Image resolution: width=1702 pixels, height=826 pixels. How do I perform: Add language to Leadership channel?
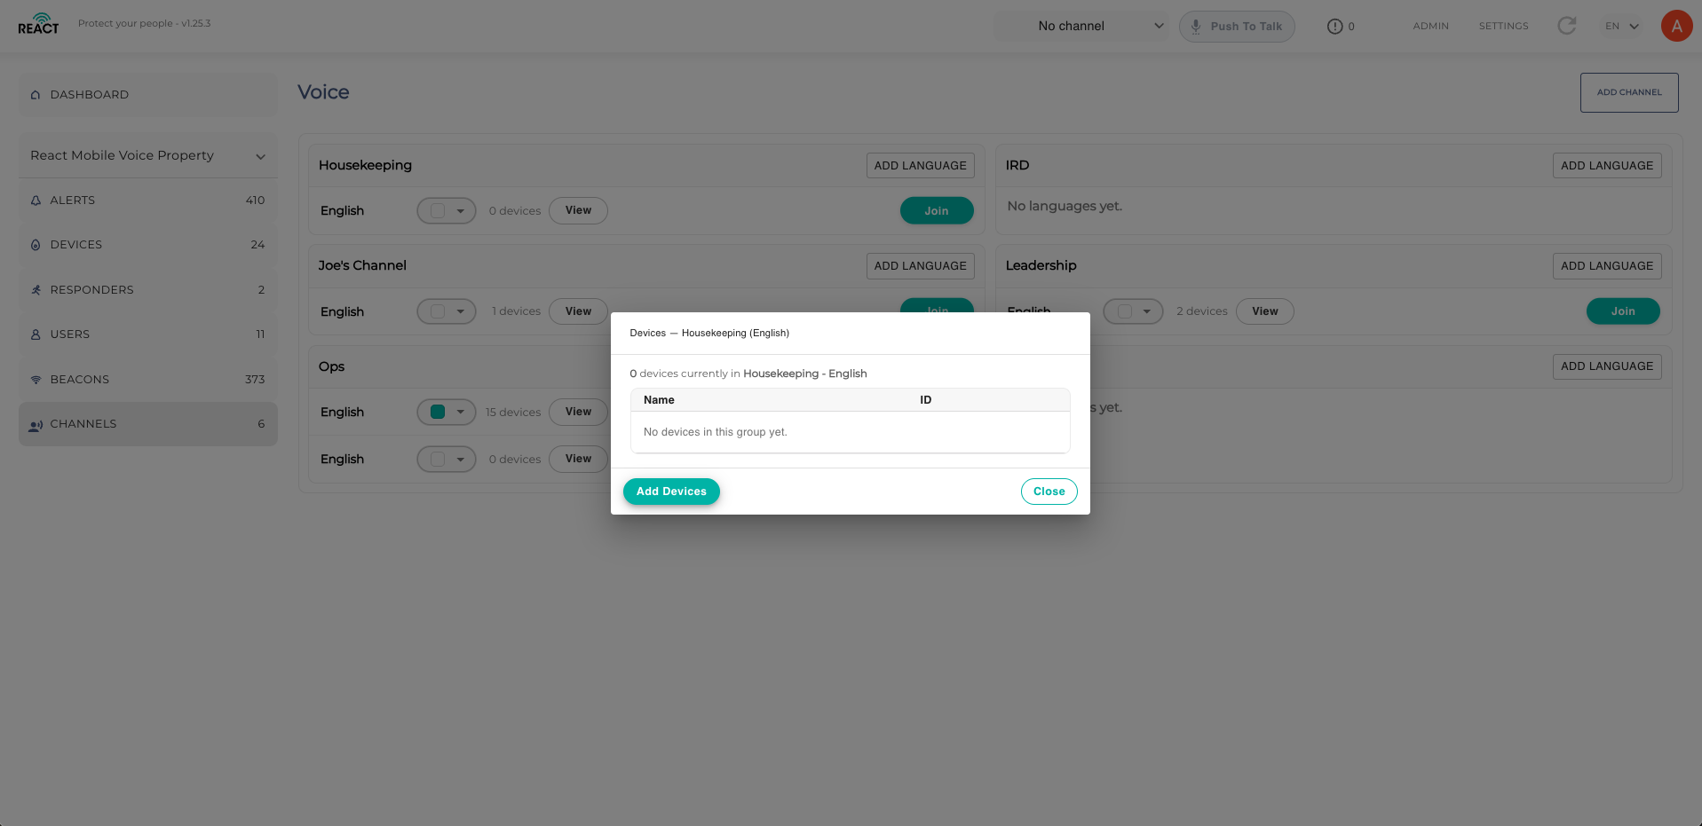[1607, 266]
